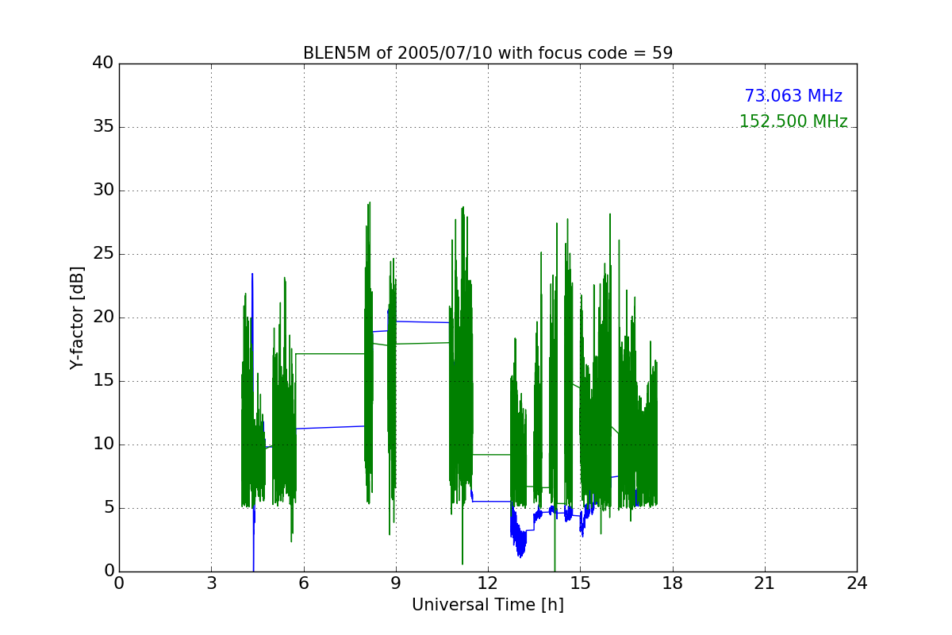This screenshot has width=952, height=635.
Task: Click the x-axis tick label 18
Action: 672,583
